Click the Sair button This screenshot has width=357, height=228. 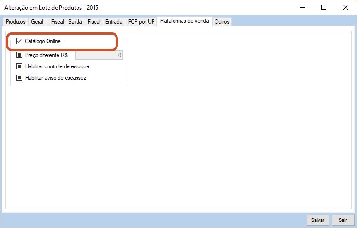pyautogui.click(x=343, y=220)
